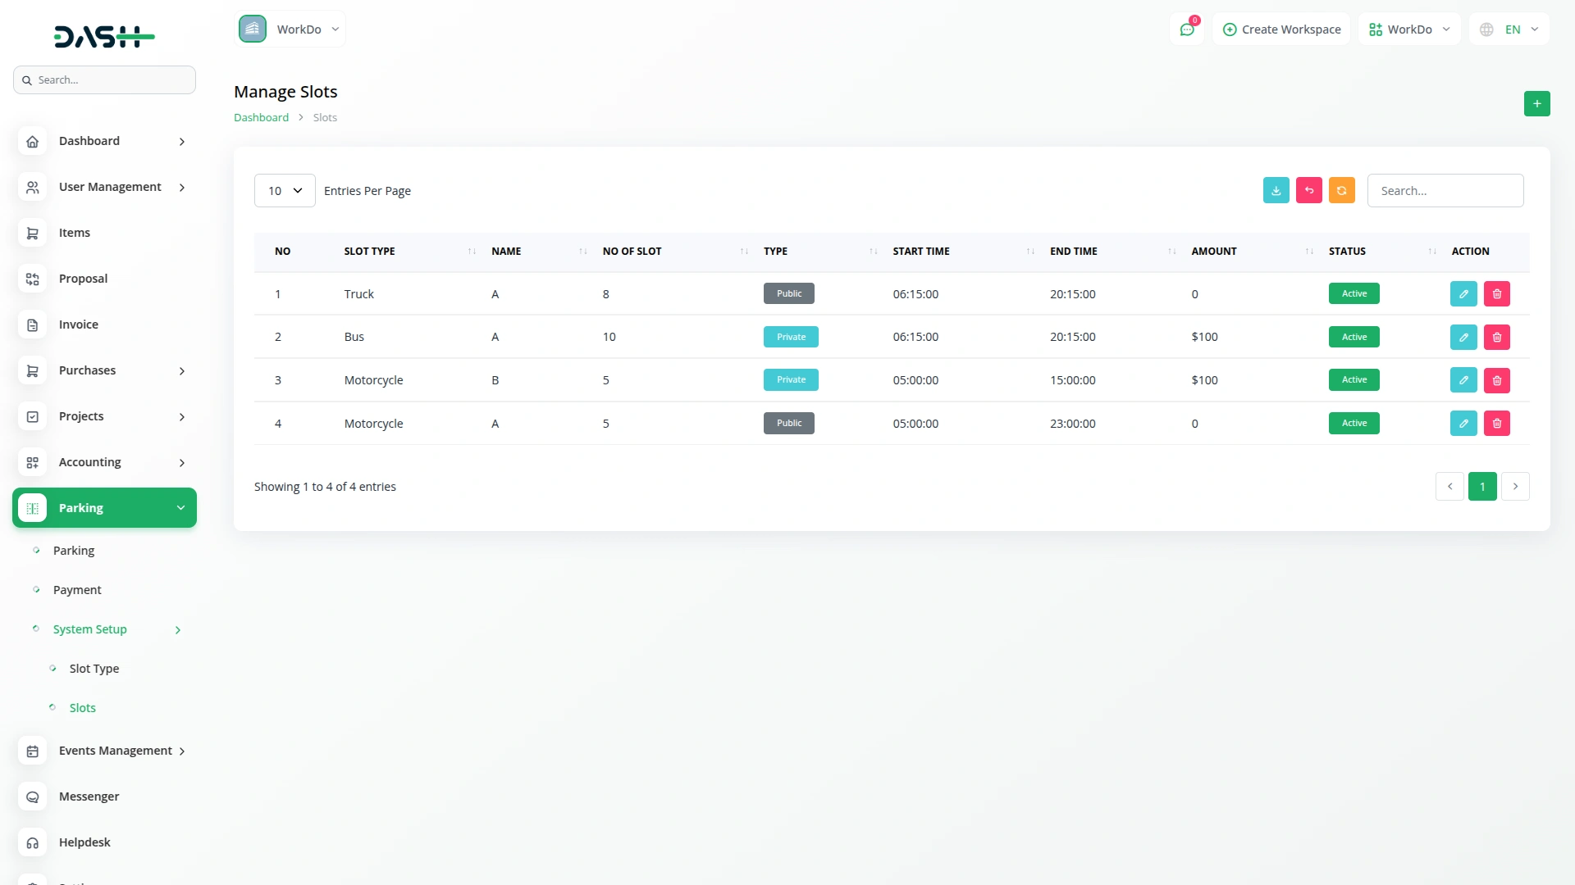1575x885 pixels.
Task: Click the table search input field
Action: [1445, 191]
